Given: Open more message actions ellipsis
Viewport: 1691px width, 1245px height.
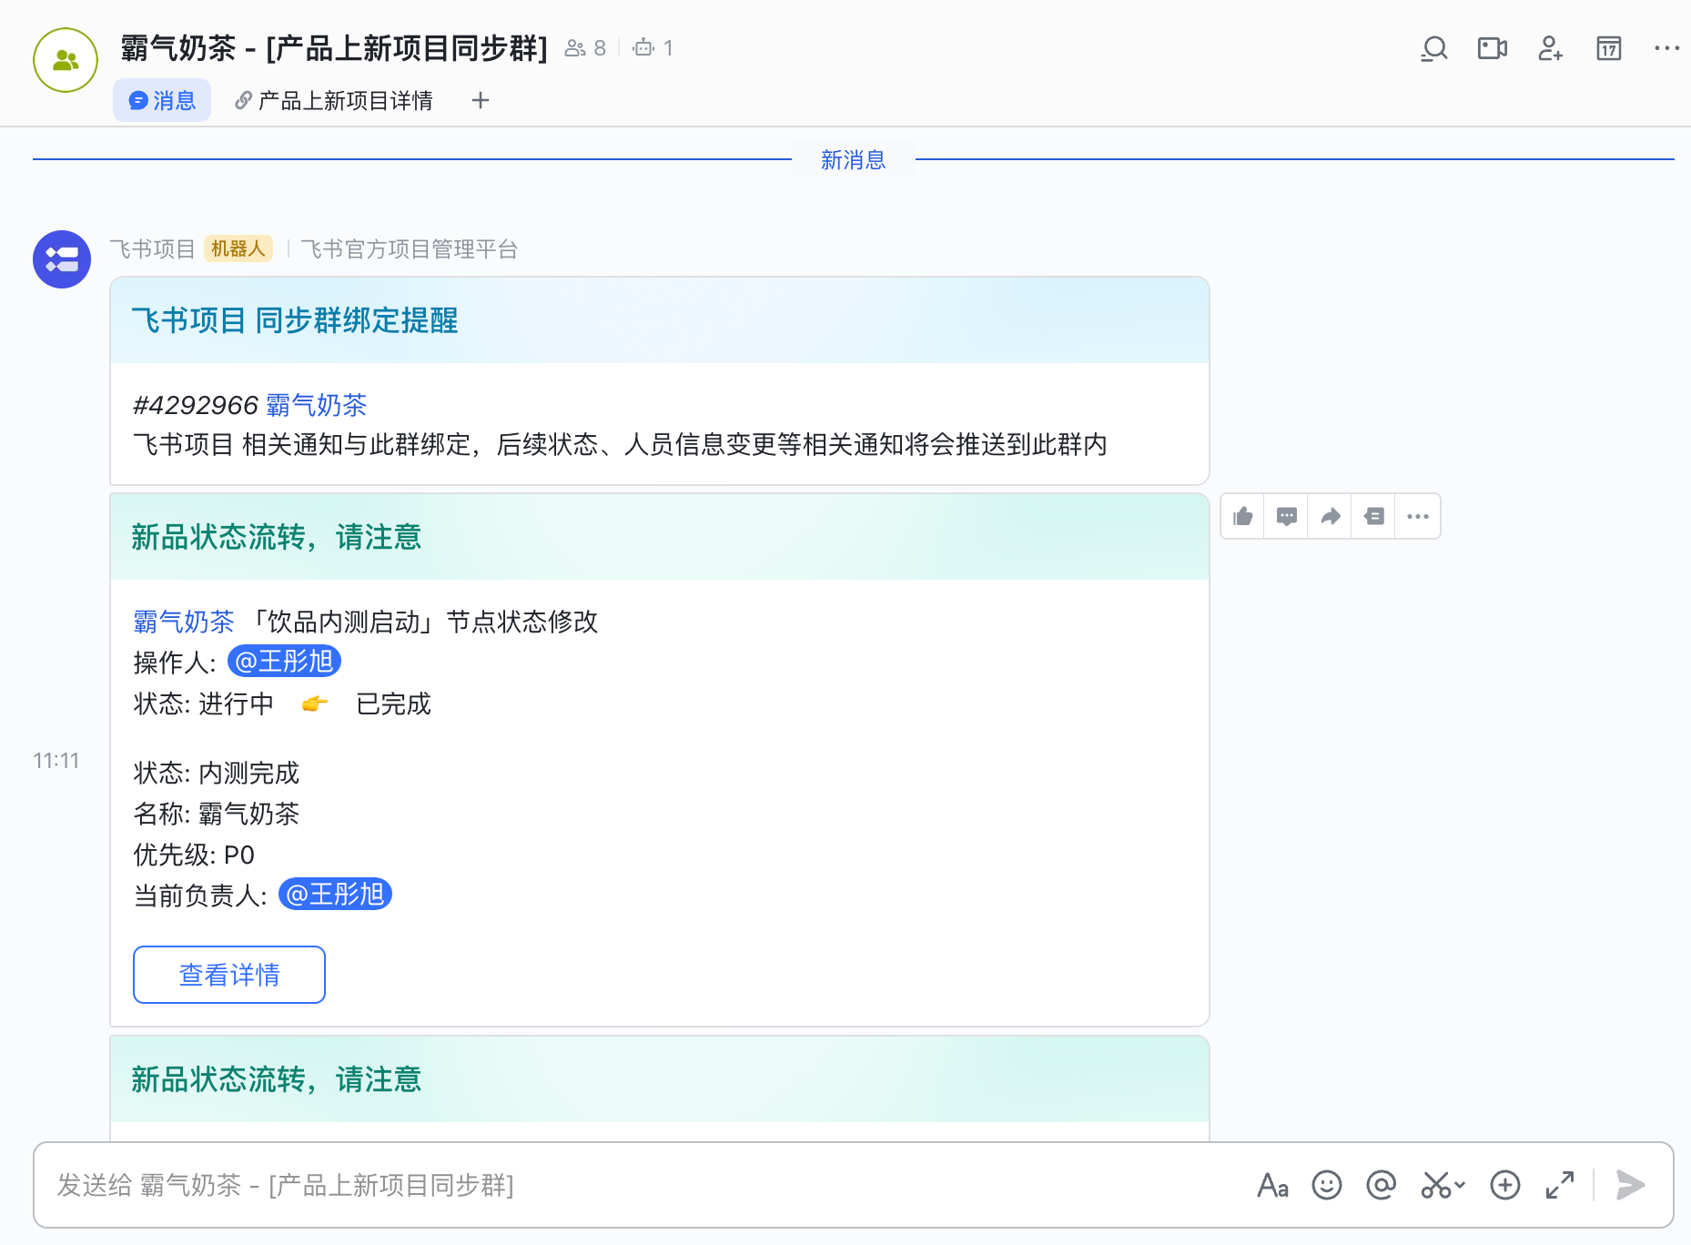Looking at the screenshot, I should pyautogui.click(x=1418, y=517).
